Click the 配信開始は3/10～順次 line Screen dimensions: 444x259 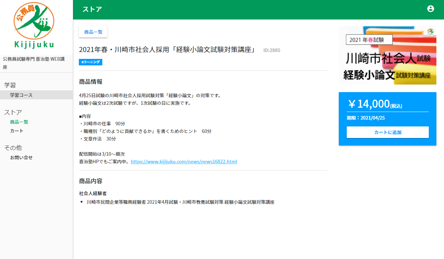(x=102, y=154)
